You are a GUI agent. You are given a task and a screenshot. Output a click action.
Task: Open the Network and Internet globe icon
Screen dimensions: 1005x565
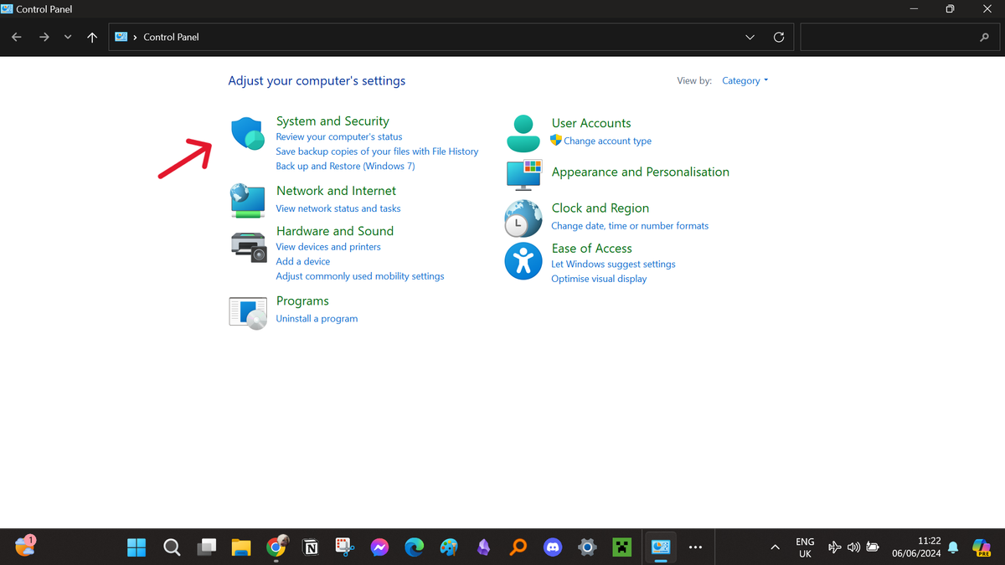(248, 201)
